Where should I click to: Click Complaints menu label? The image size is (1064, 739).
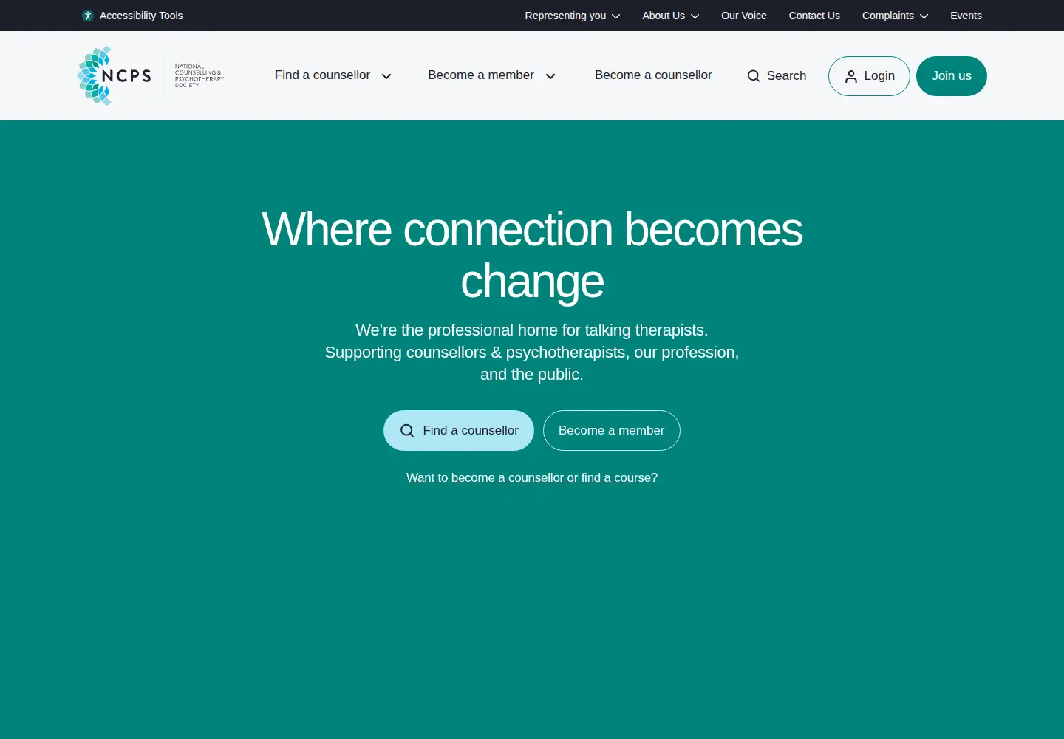(888, 16)
